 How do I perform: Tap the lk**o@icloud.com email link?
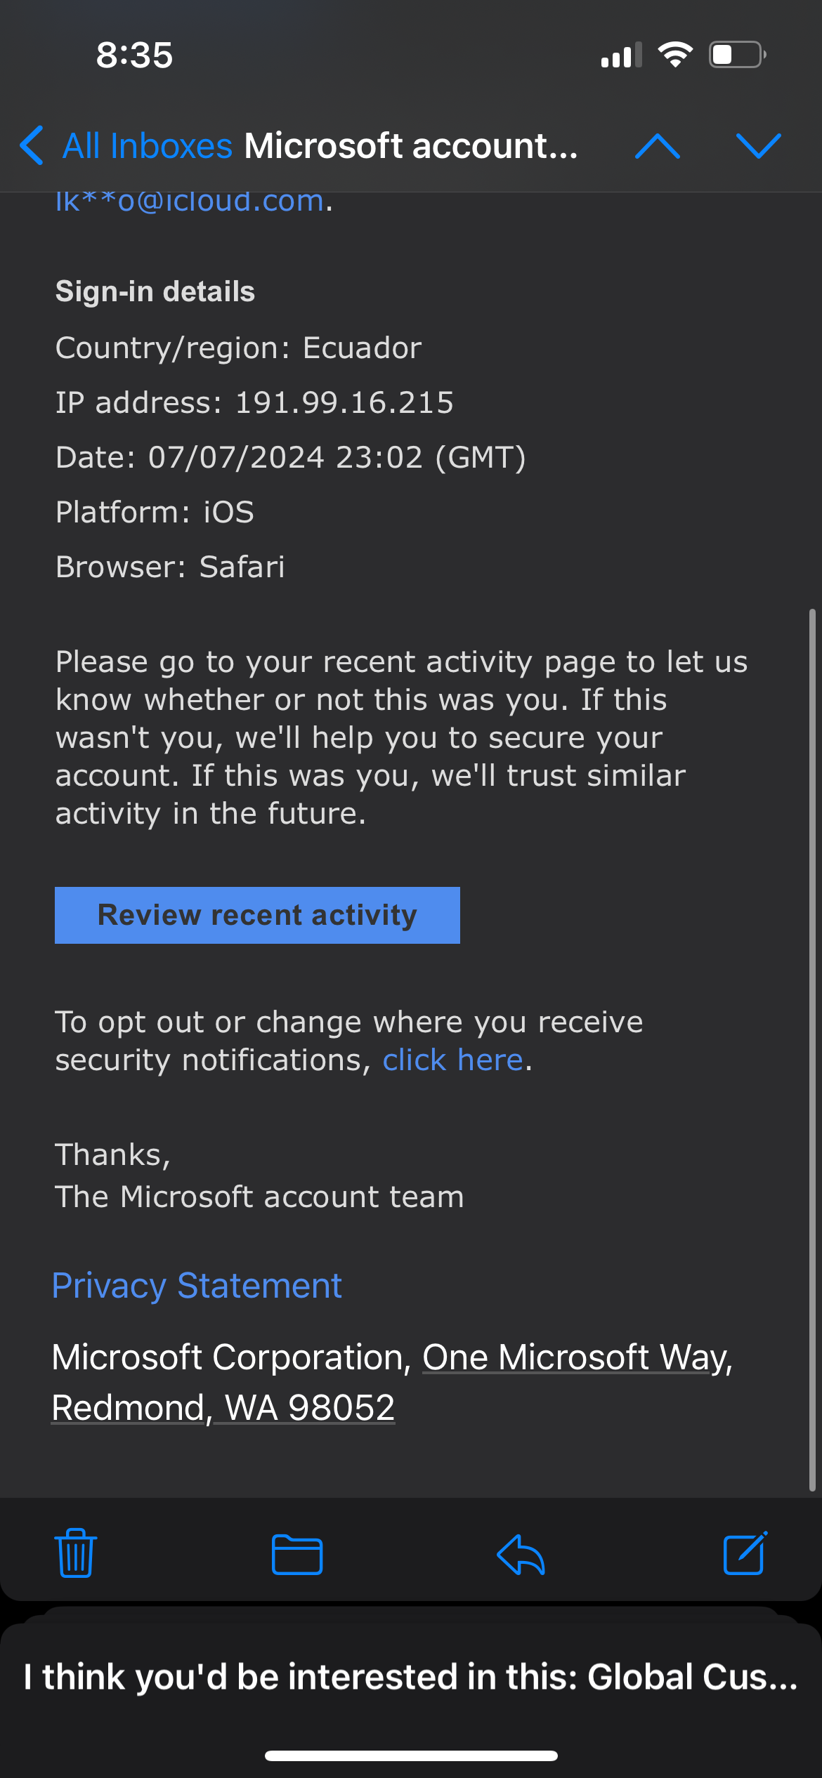(x=190, y=202)
